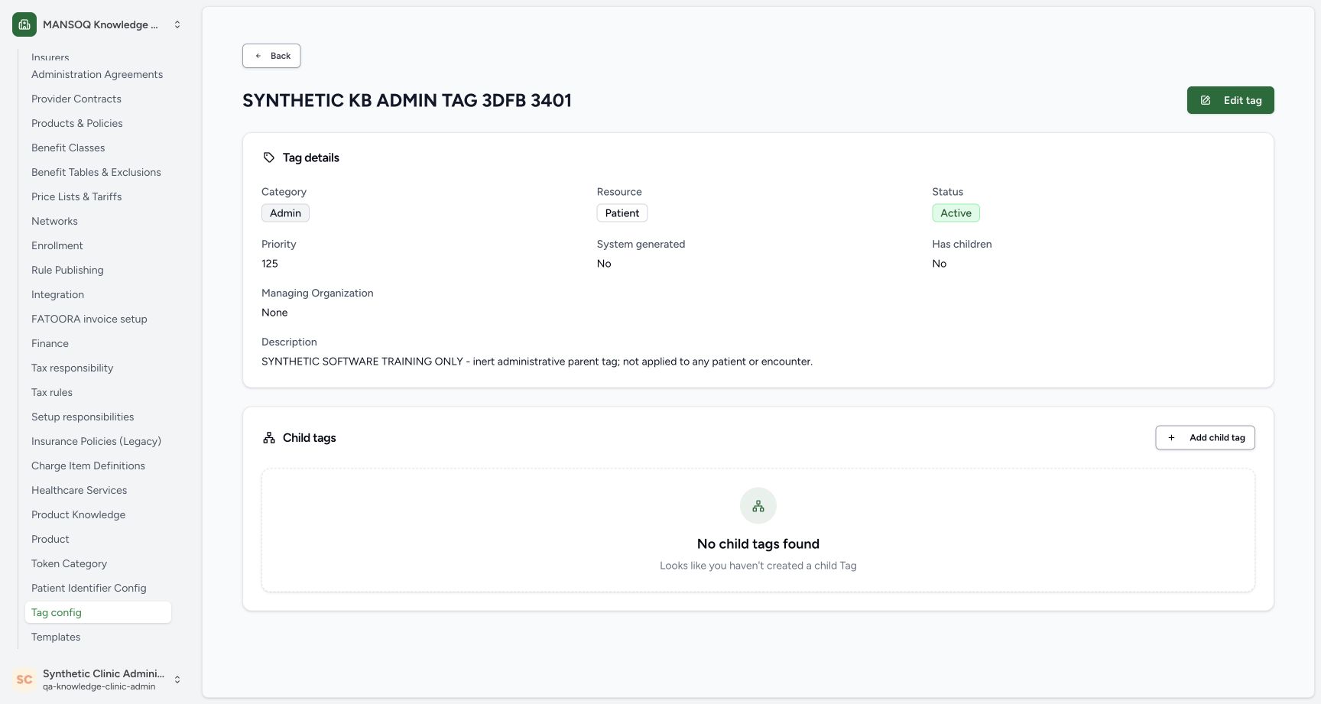
Task: Click the SYNTHETIC SOFTWARE TRAINING ONLY description text
Action: [537, 362]
